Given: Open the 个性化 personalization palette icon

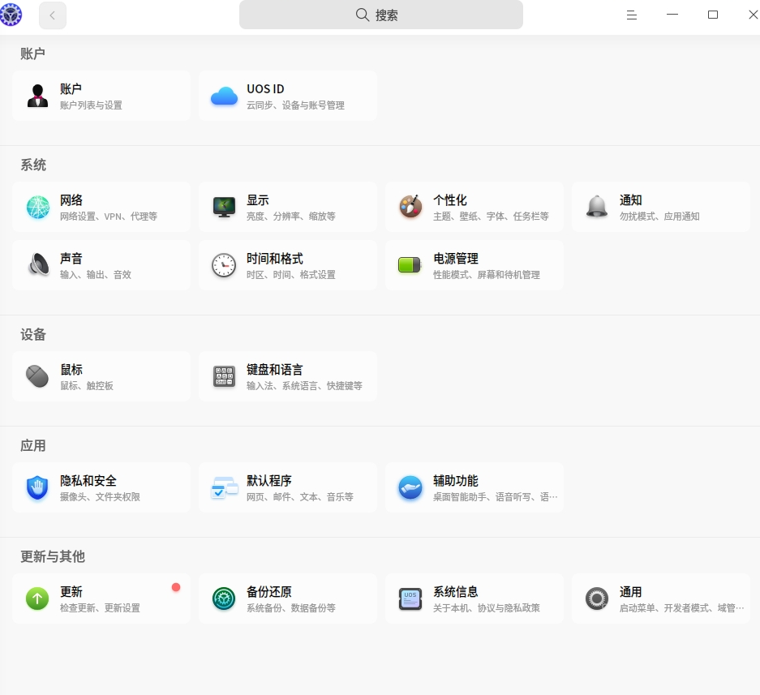Looking at the screenshot, I should [410, 207].
